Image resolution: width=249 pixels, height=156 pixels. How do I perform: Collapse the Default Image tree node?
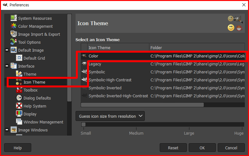pyautogui.click(x=7, y=50)
